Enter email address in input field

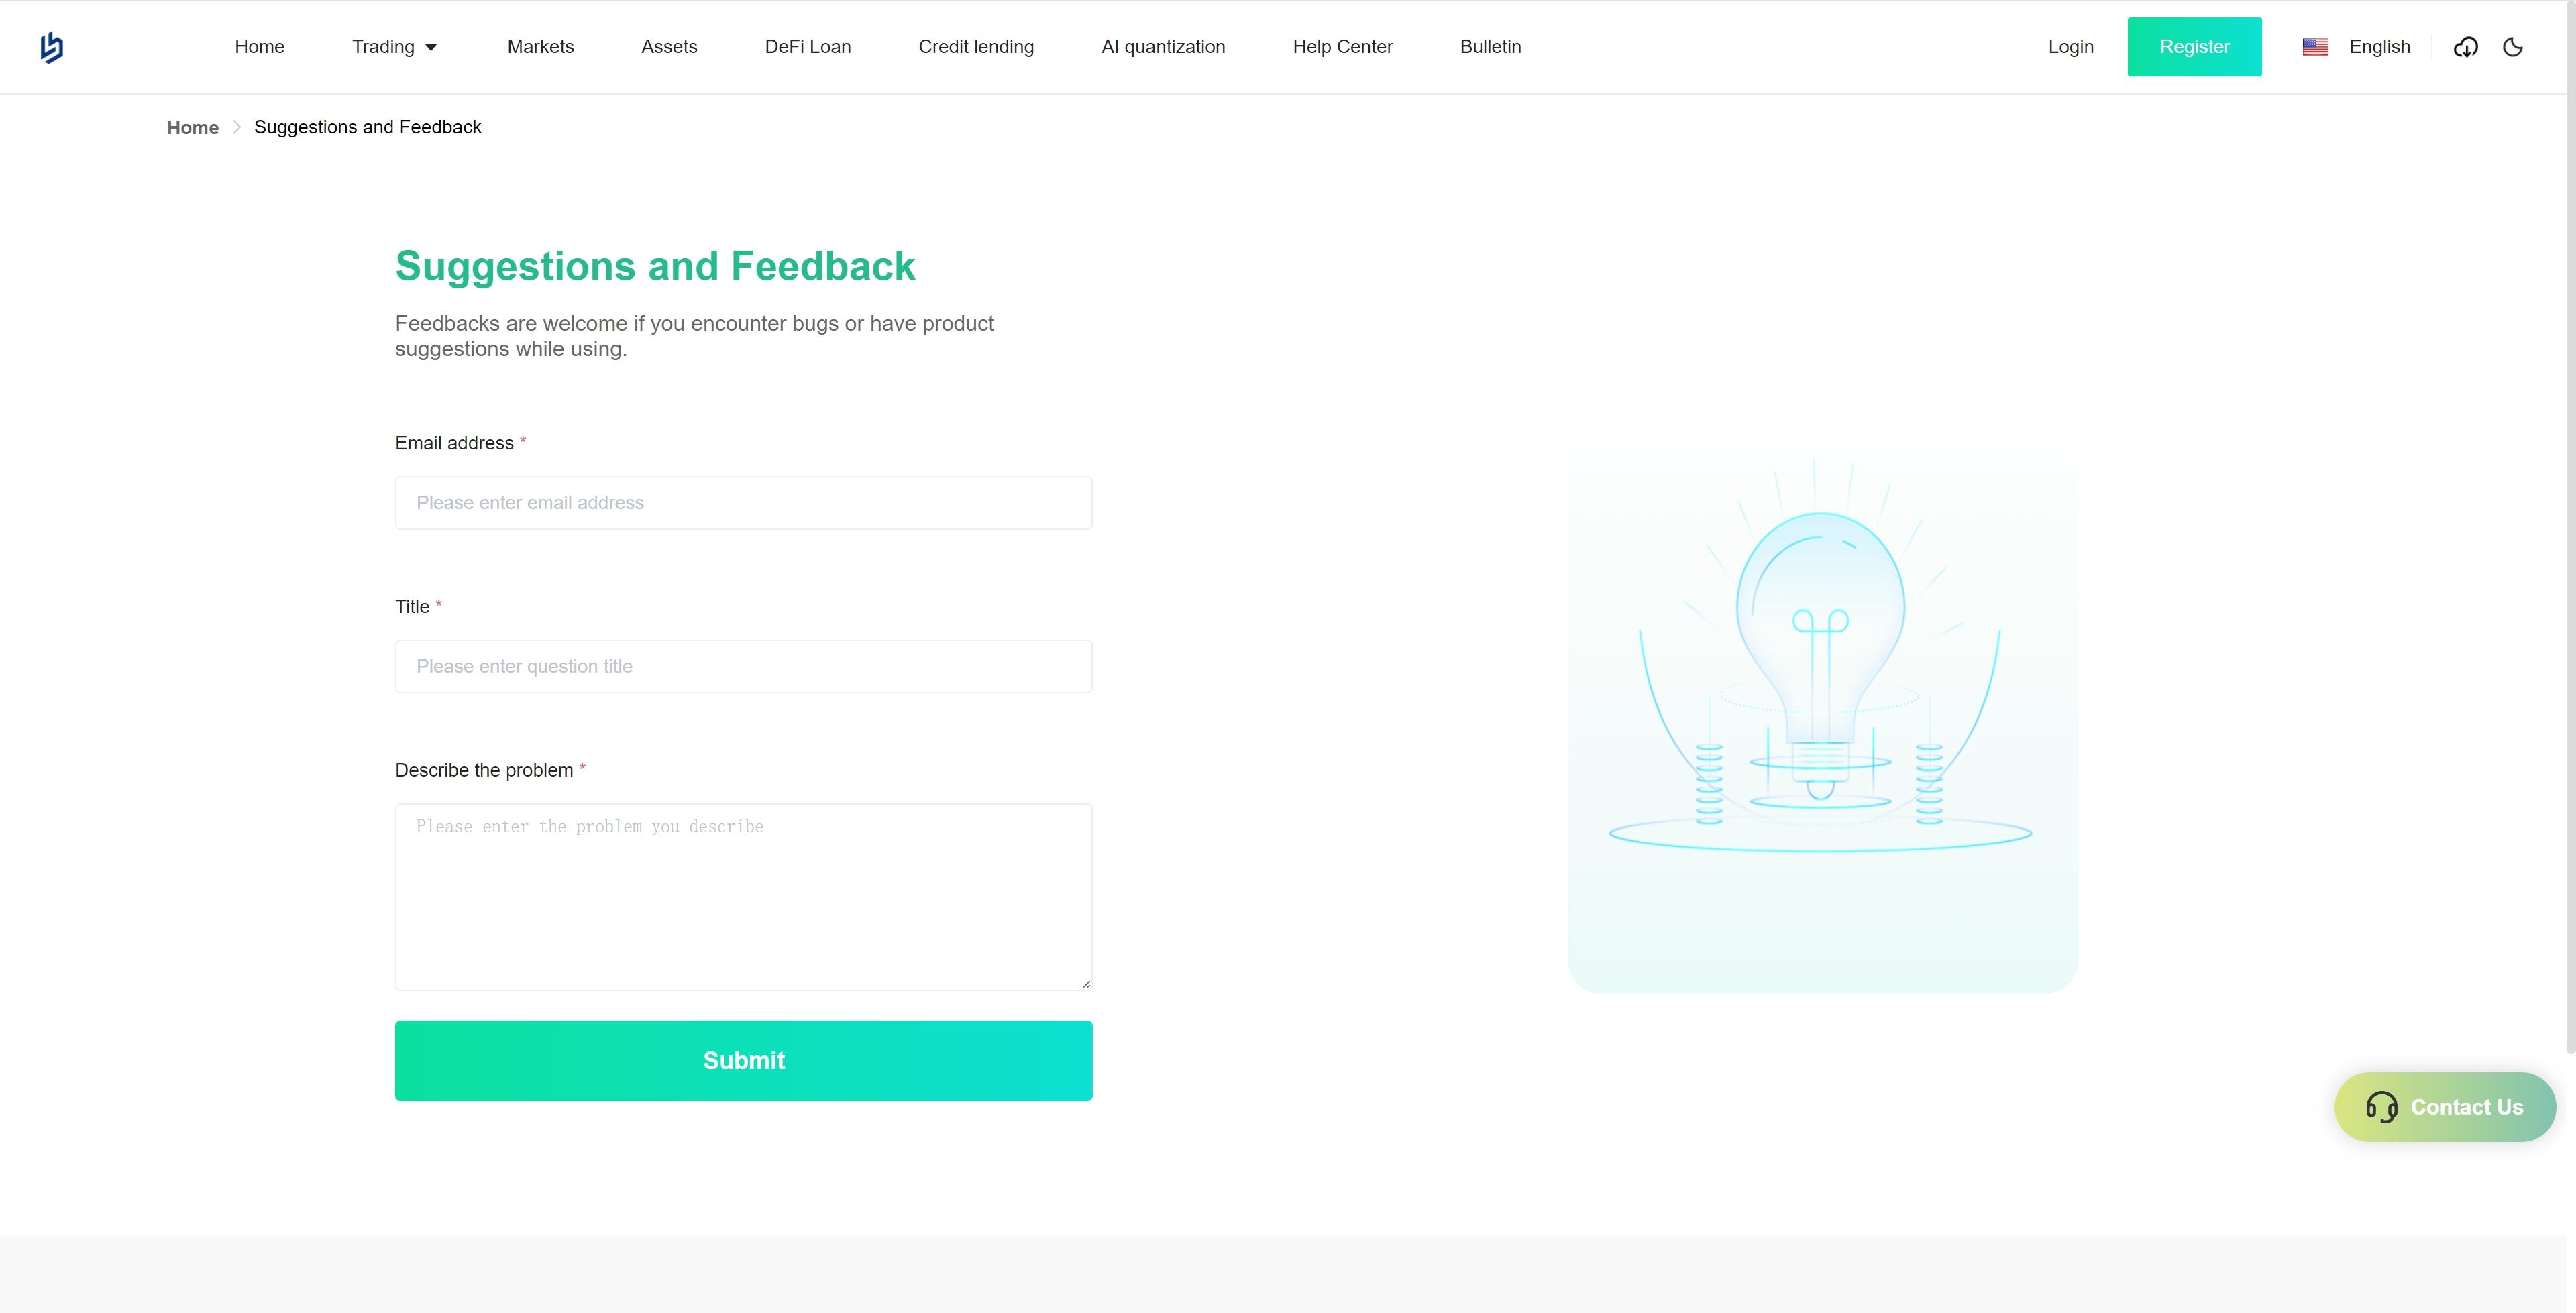point(744,501)
